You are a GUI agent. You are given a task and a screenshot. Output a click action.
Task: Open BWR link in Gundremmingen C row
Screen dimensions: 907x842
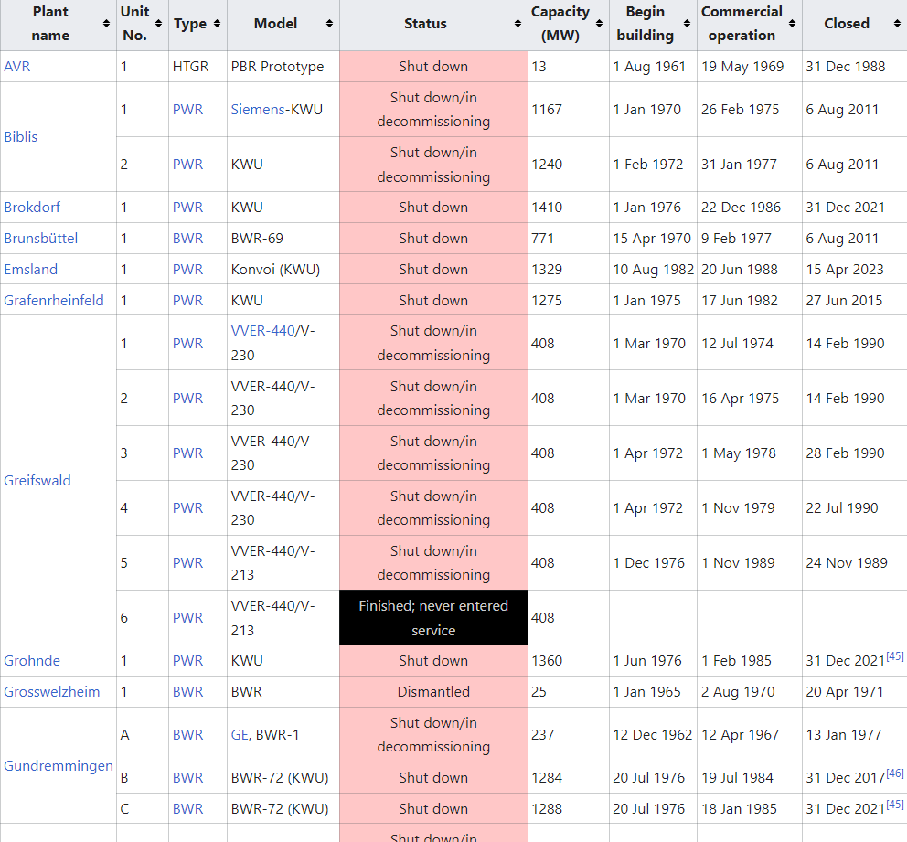point(188,809)
